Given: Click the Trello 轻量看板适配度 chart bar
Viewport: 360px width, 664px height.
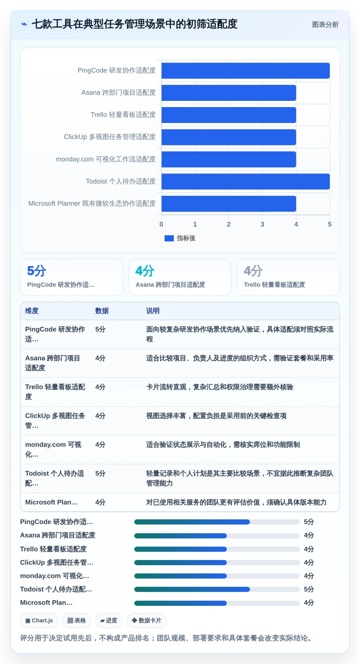Looking at the screenshot, I should (229, 115).
